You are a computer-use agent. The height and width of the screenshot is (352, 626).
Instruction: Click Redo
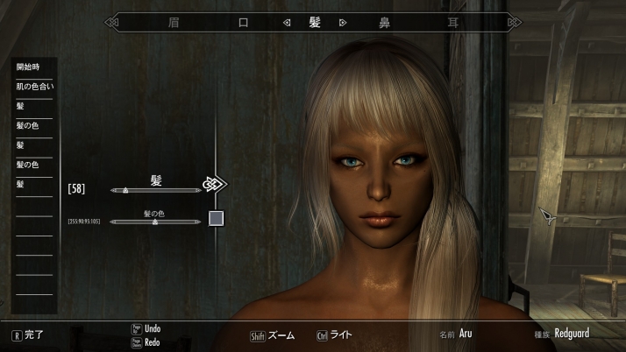coord(152,342)
